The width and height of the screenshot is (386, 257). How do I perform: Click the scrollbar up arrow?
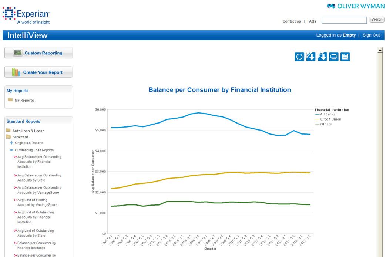[380, 50]
